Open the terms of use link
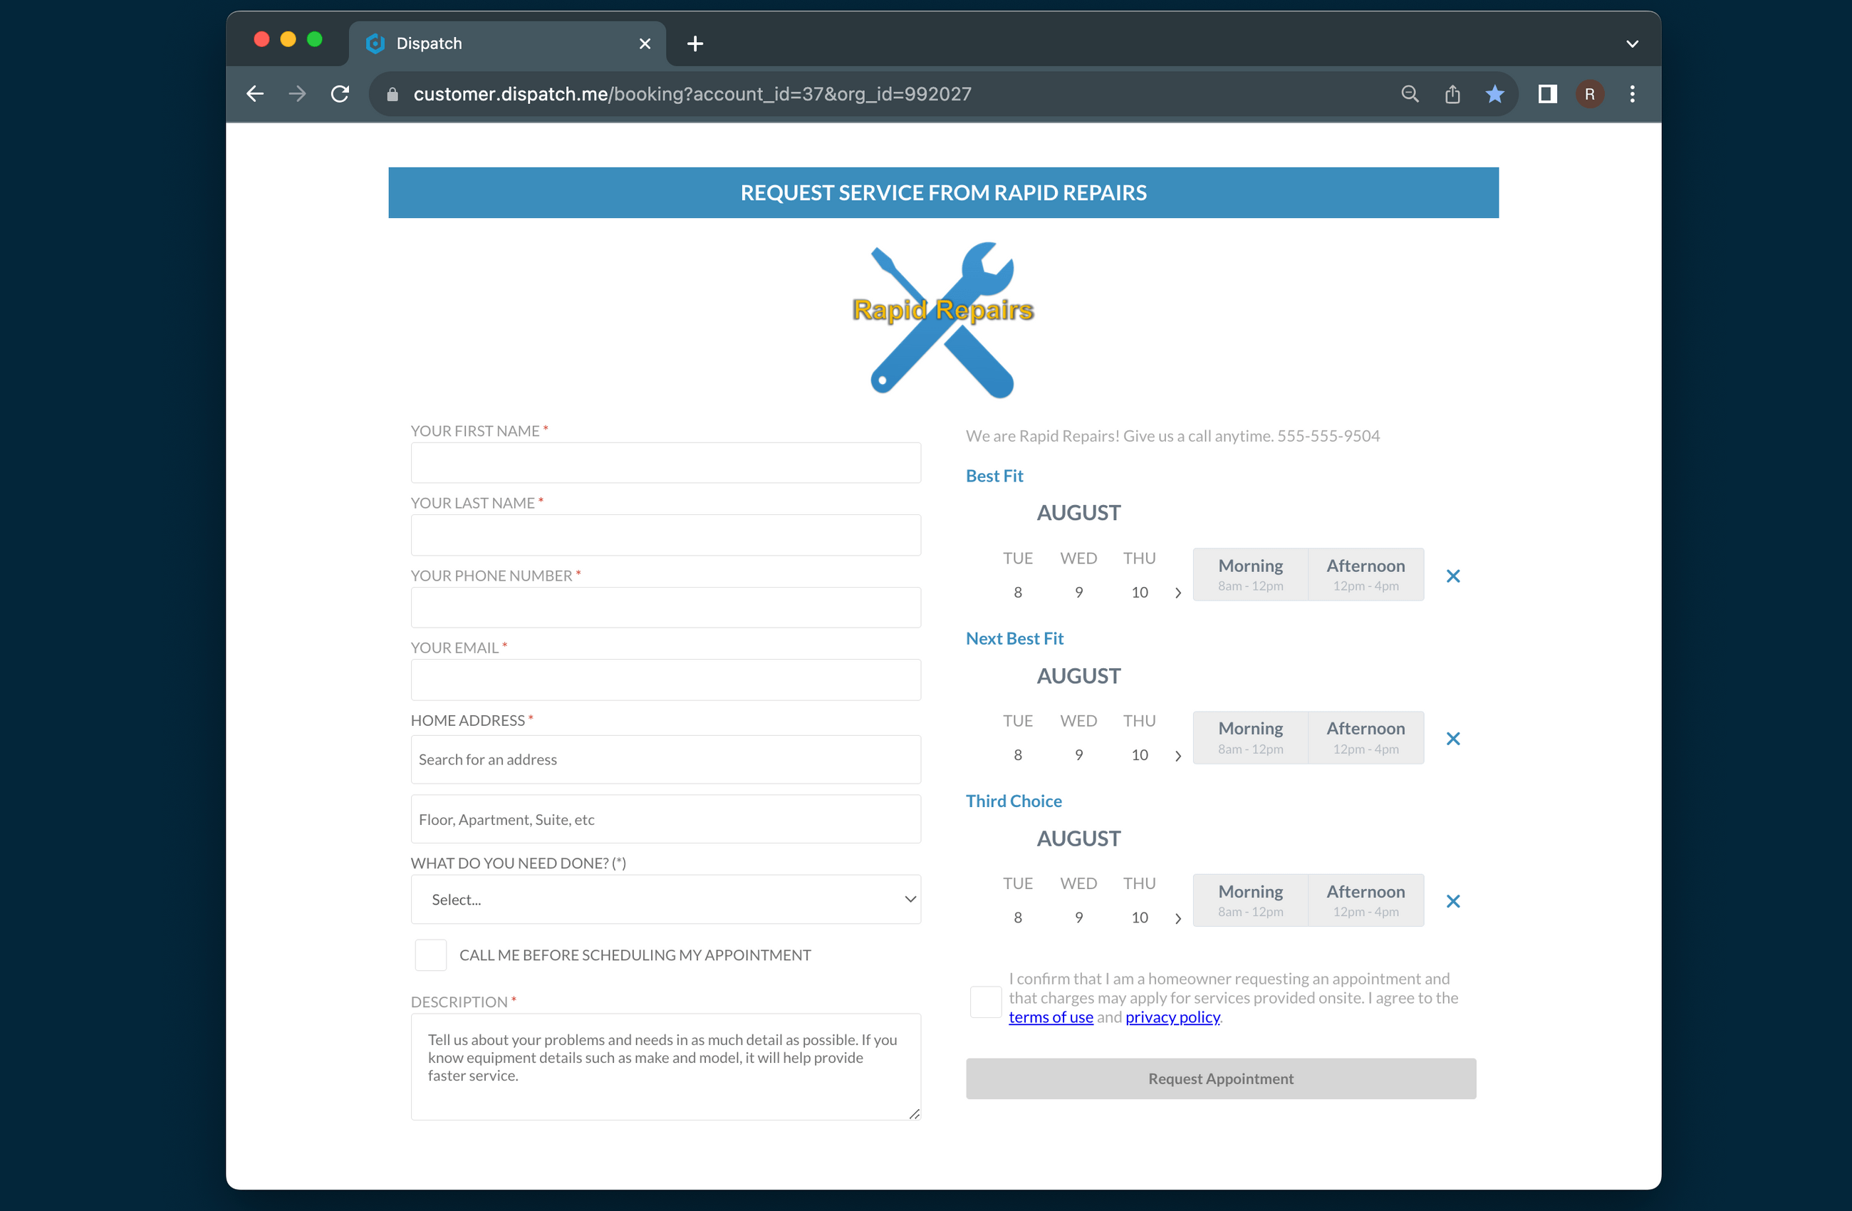 pos(1051,1017)
